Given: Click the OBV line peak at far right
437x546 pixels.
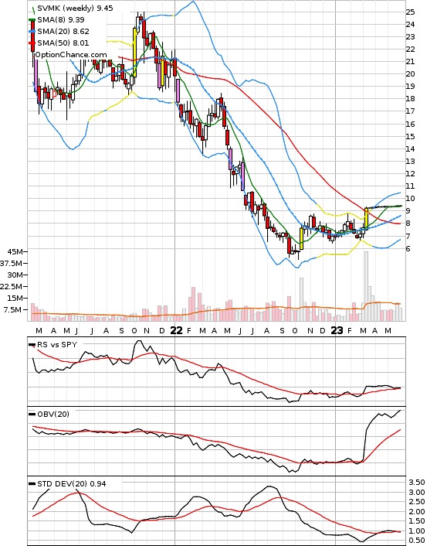Looking at the screenshot, I should click(400, 411).
